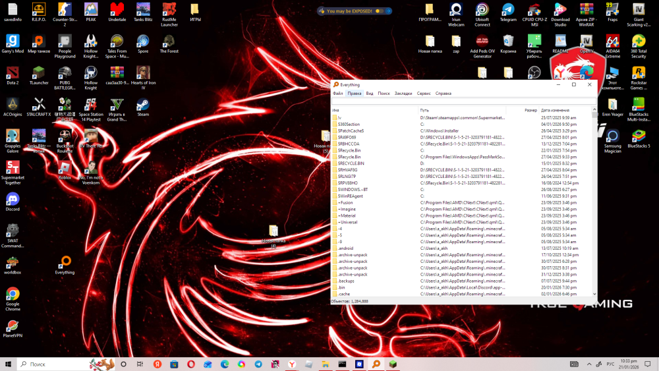Select the .android folder row
The image size is (659, 371).
(x=461, y=248)
